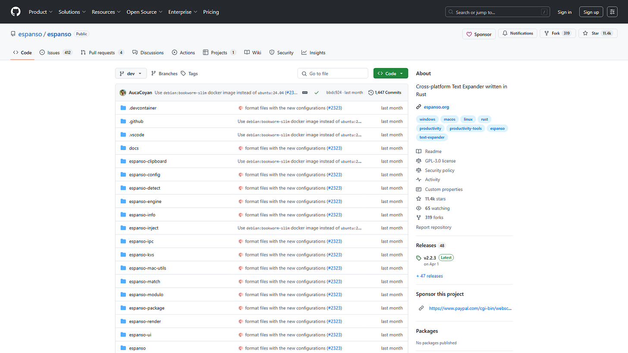Switch to the Projects tab
This screenshot has height=353, width=628.
pos(220,53)
